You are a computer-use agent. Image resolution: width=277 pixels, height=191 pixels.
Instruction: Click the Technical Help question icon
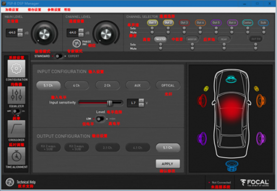point(9,182)
